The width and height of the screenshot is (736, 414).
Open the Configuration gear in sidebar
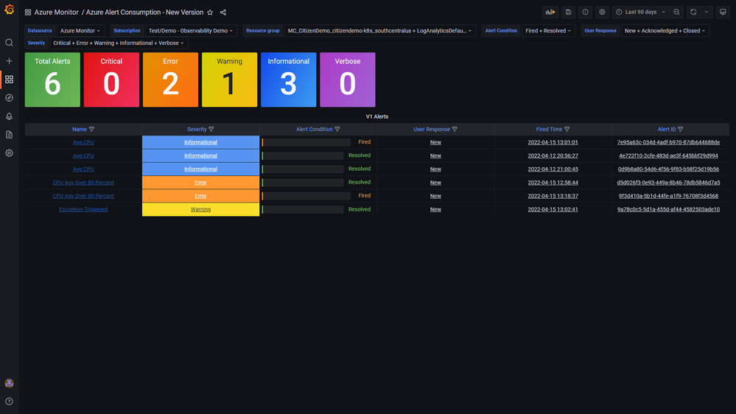[9, 153]
